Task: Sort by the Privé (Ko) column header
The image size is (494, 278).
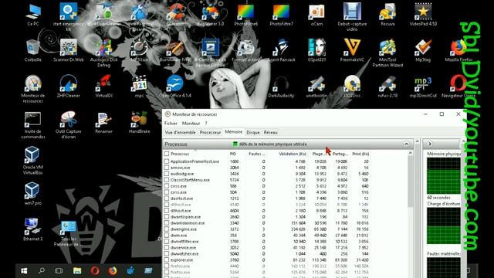Action: pos(360,154)
